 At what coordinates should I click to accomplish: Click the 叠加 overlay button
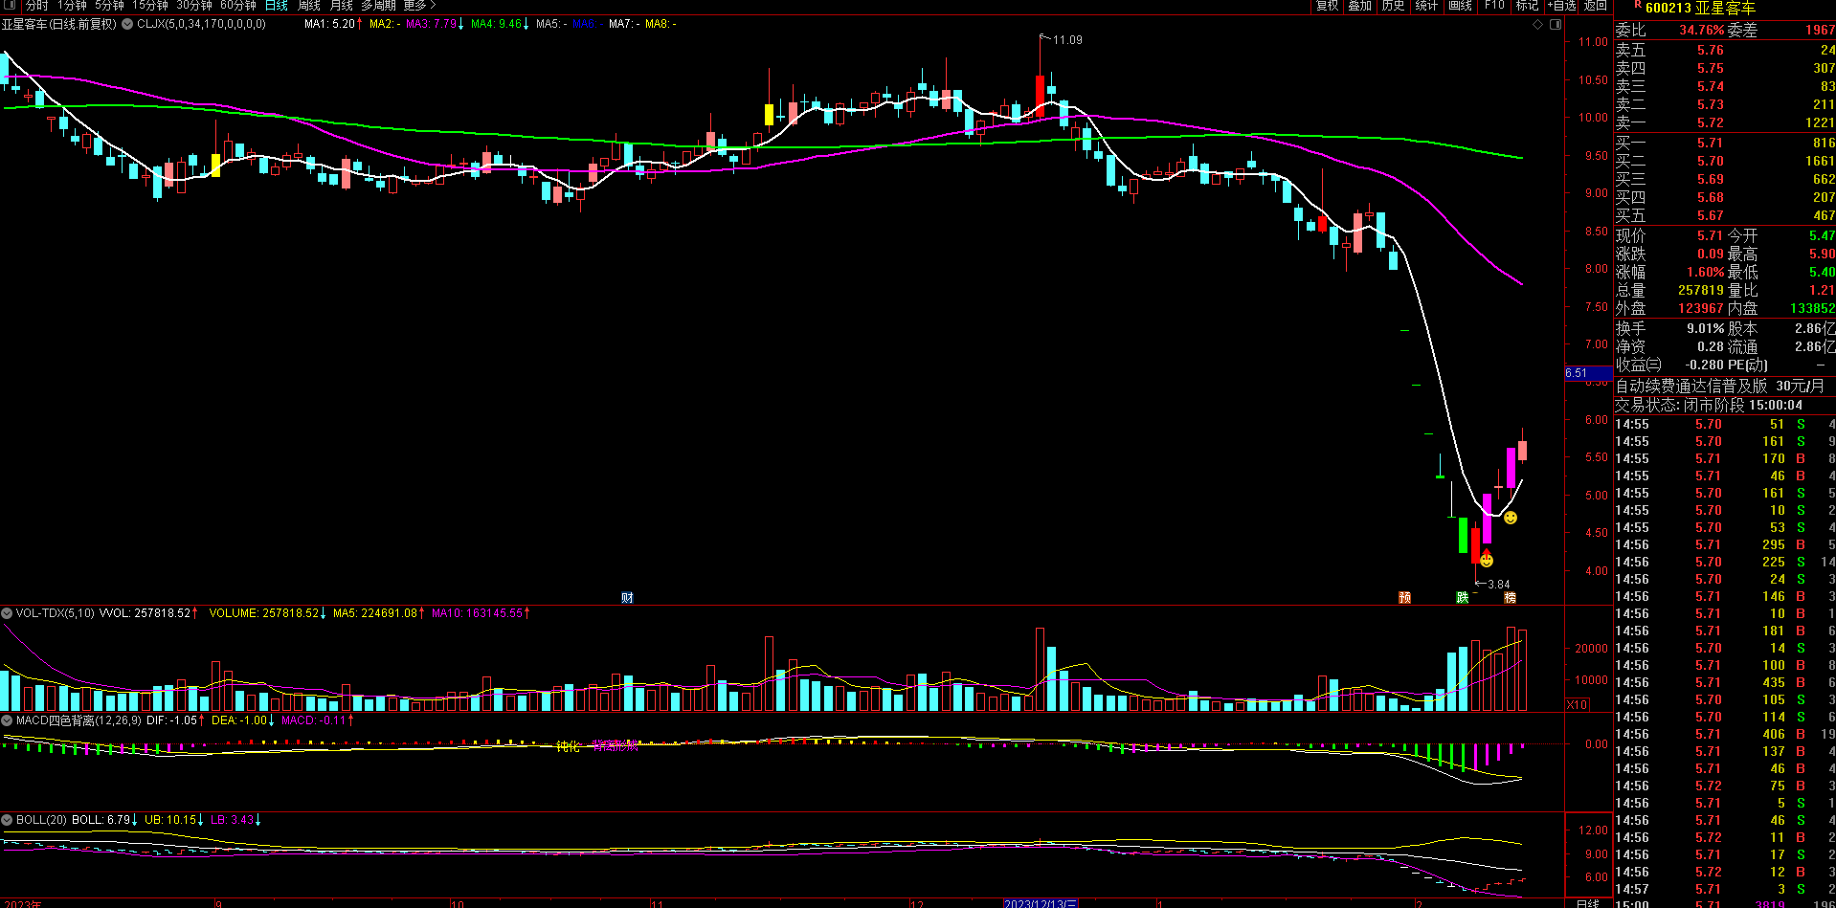pos(1359,6)
